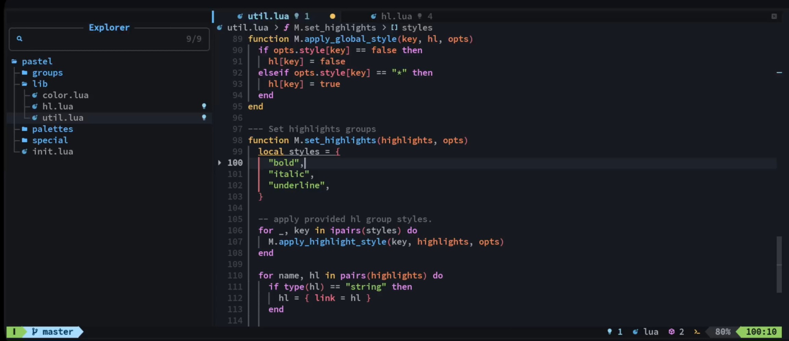
Task: Click the unsaved dot on util.lua tab
Action: pyautogui.click(x=332, y=16)
